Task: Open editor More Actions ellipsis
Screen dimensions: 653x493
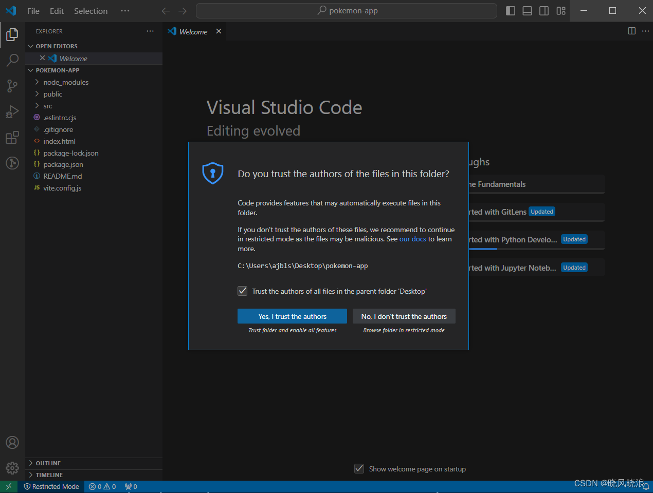Action: [646, 31]
